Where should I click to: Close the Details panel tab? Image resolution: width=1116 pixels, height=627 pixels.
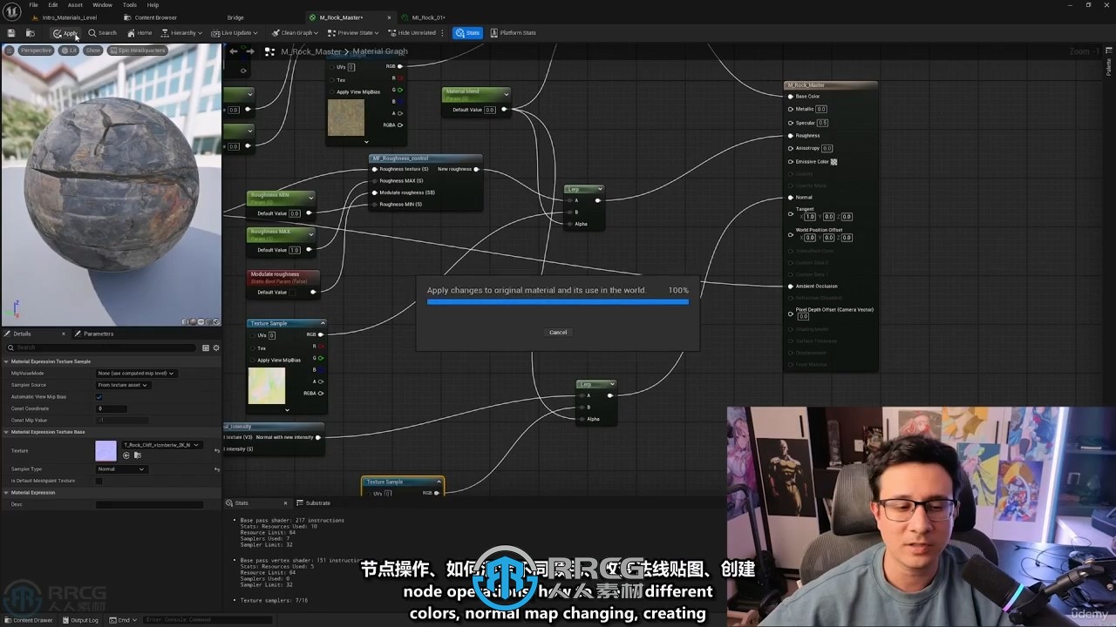pos(65,334)
